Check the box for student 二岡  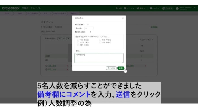100,40
